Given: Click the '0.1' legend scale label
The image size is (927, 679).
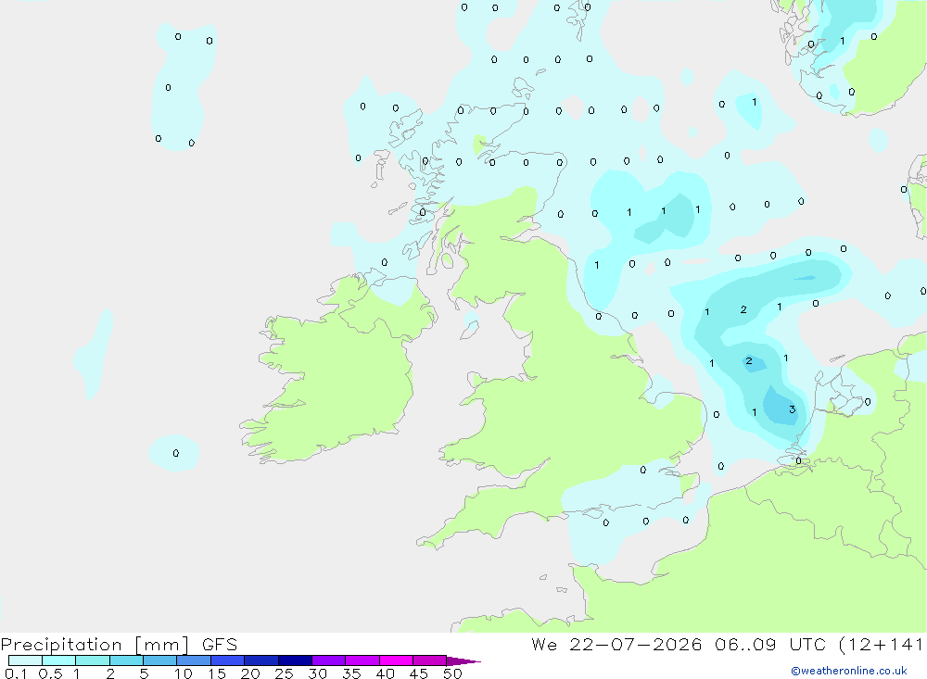Looking at the screenshot, I should click(16, 673).
